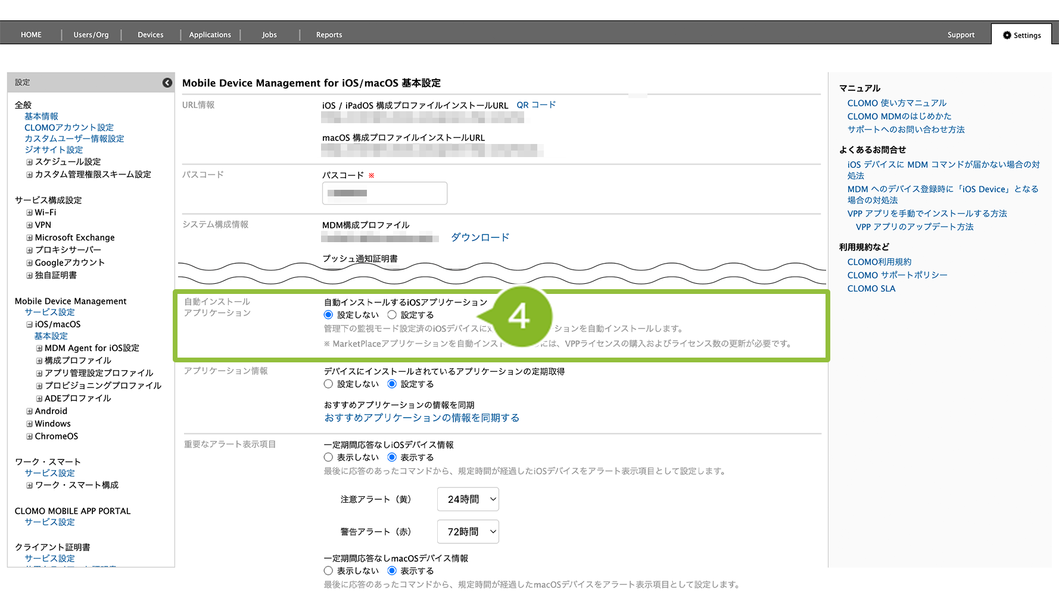
Task: Open the 警告アラート（赤） 72時間 dropdown
Action: point(468,531)
